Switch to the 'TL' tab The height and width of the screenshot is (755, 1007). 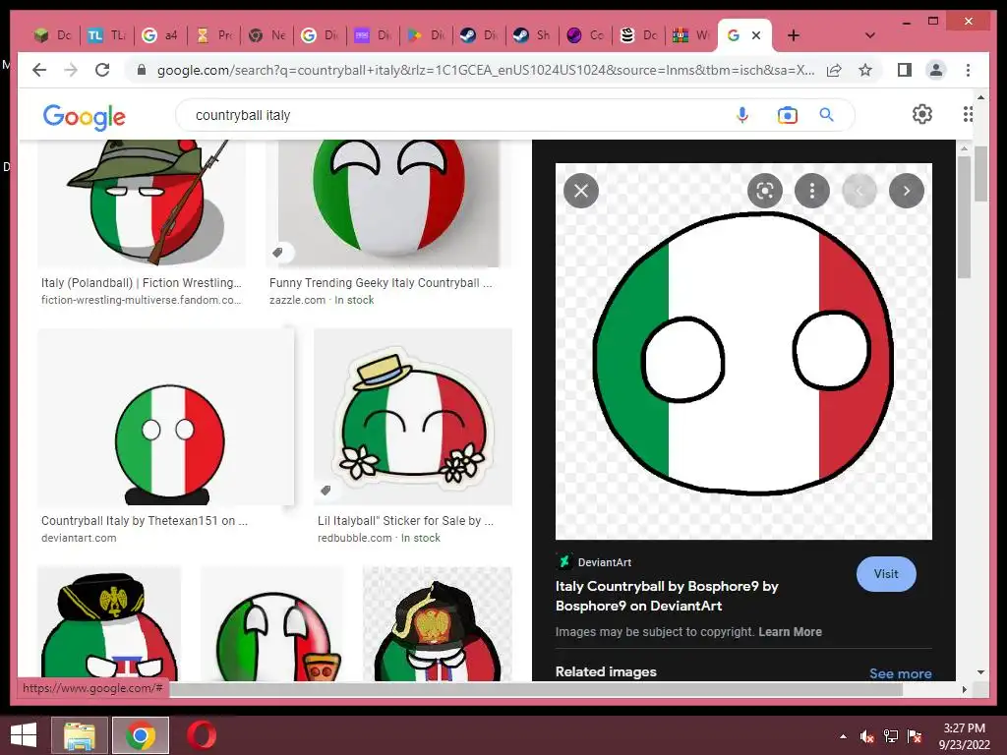(106, 35)
